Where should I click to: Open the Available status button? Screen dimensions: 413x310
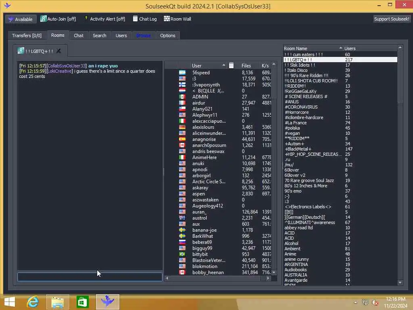coord(21,19)
